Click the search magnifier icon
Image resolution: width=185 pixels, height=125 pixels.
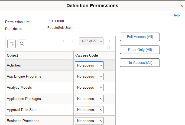(22, 44)
